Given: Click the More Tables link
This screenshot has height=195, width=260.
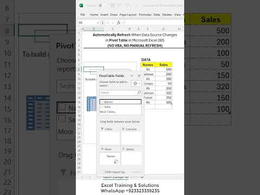Looking at the screenshot, I should [x=108, y=112].
